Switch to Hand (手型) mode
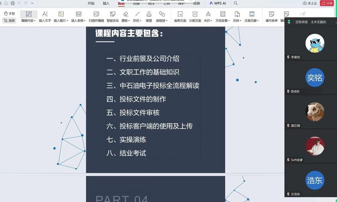Viewport: 337px width, 202px height. pyautogui.click(x=9, y=13)
